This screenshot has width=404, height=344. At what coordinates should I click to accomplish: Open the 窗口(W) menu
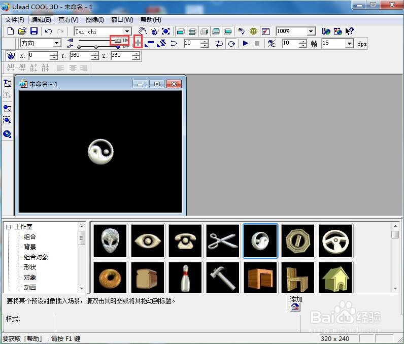pyautogui.click(x=122, y=20)
